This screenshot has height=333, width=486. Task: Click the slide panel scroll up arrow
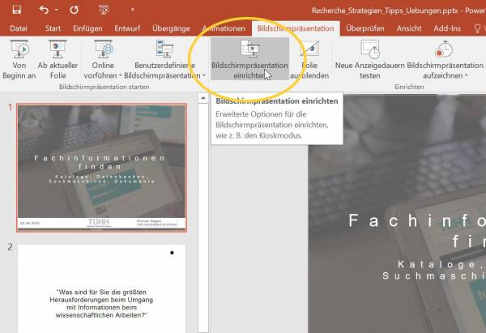click(x=203, y=98)
